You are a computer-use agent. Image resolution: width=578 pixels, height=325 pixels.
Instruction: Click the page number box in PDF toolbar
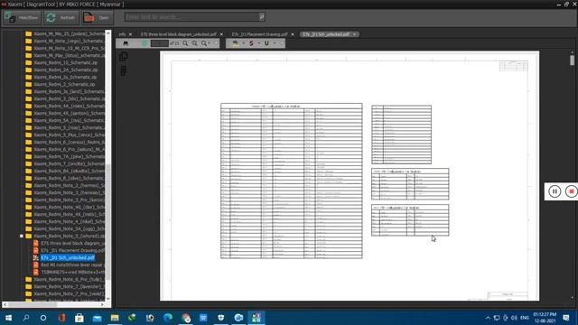160,43
